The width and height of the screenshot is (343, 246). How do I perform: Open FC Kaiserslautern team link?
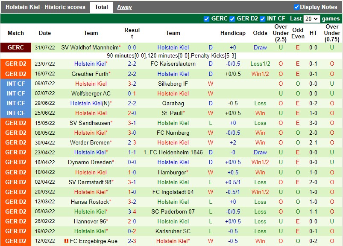173,64
